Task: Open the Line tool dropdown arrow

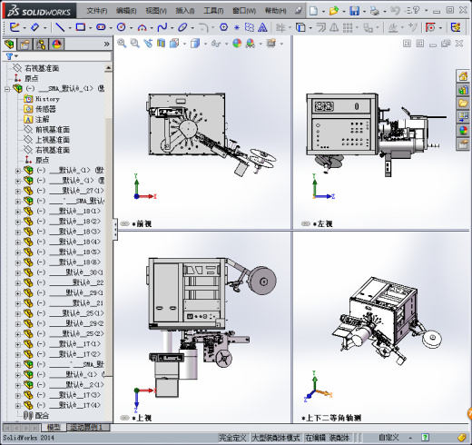Action: tap(70, 28)
